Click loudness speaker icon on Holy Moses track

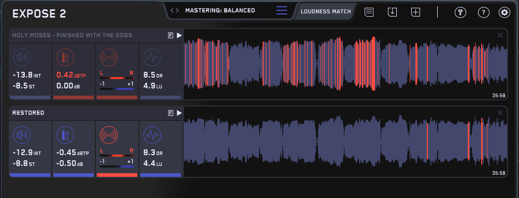pos(22,57)
